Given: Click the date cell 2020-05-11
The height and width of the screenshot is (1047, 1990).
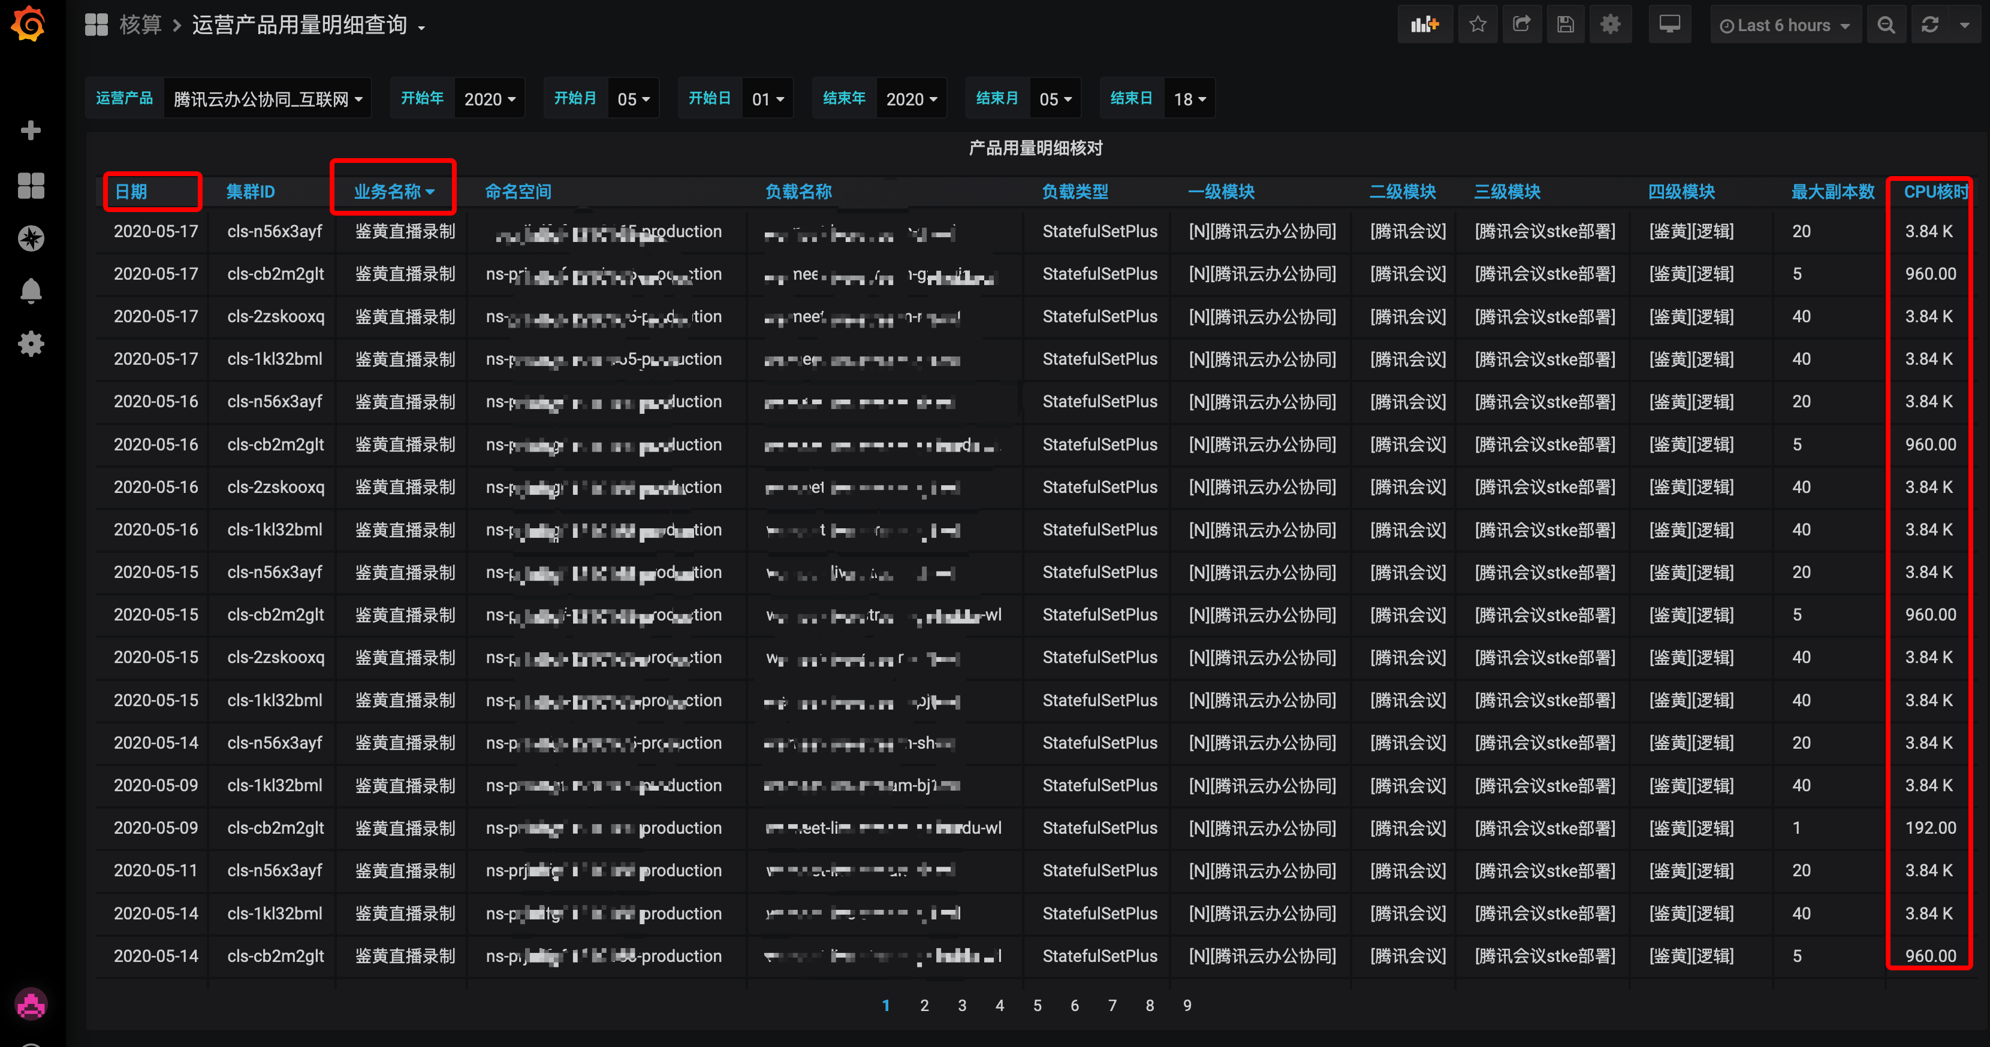Looking at the screenshot, I should (156, 870).
